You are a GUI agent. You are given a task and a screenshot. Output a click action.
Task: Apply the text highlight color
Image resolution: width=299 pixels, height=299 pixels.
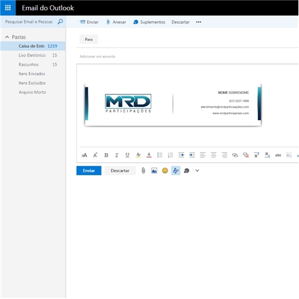click(x=138, y=155)
